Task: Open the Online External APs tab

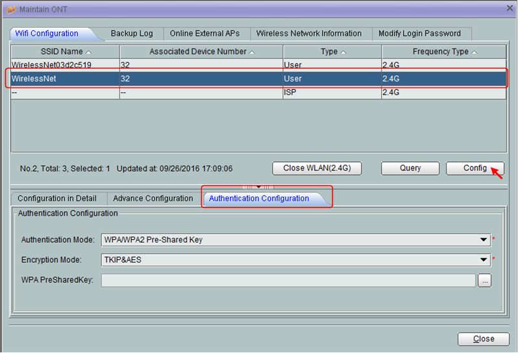Action: [204, 34]
